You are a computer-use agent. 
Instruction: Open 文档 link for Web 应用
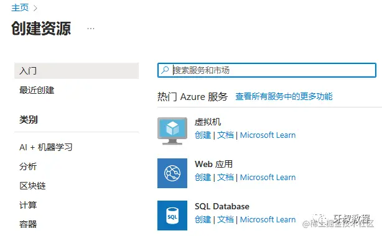[225, 178]
